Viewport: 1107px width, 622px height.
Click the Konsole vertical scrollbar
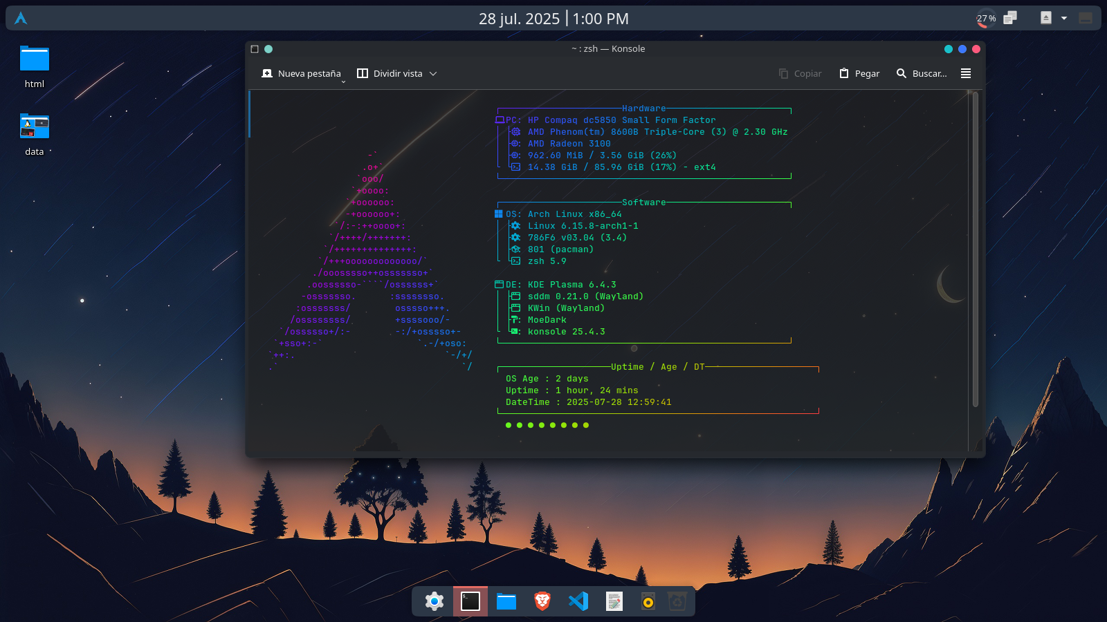point(976,249)
